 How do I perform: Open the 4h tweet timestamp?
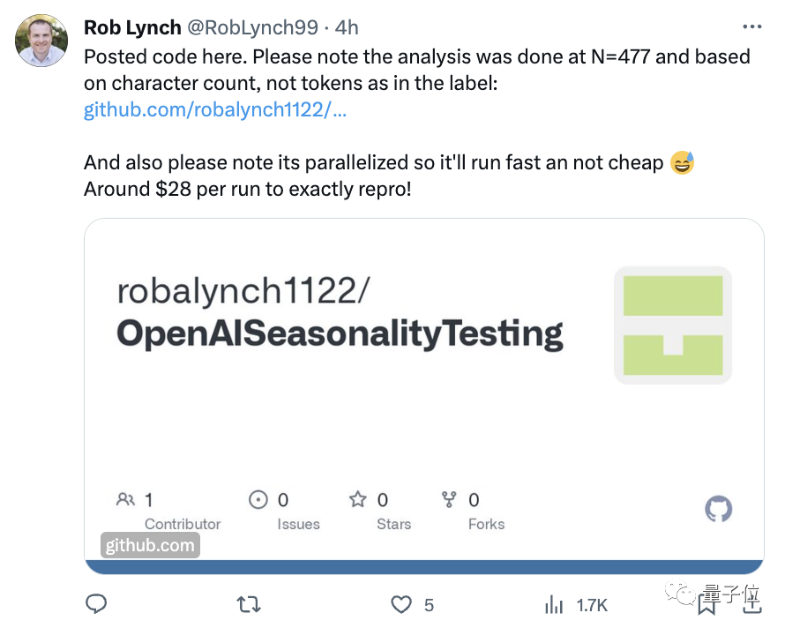[x=347, y=27]
